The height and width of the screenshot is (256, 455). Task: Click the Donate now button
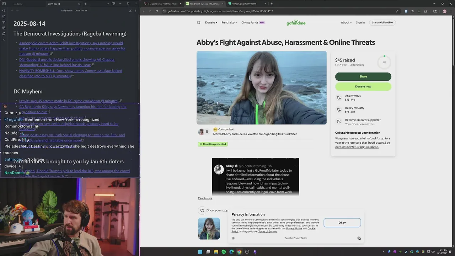tap(363, 86)
